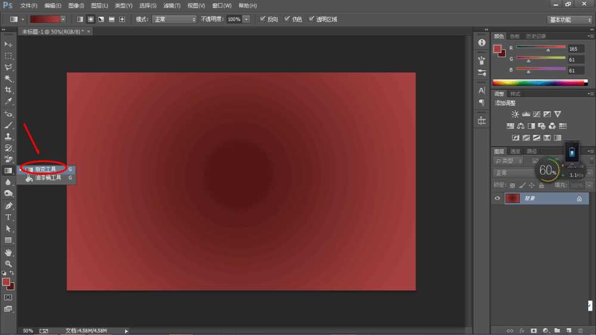This screenshot has height=335, width=596.
Task: Toggle the 反向 (Reverse) checkbox
Action: (x=263, y=19)
